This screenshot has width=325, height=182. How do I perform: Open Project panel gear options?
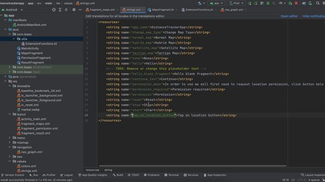click(x=74, y=10)
